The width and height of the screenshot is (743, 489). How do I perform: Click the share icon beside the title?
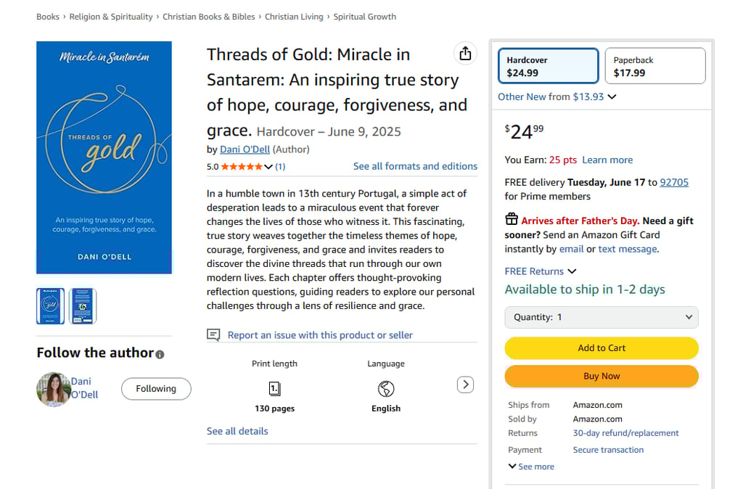(x=465, y=54)
